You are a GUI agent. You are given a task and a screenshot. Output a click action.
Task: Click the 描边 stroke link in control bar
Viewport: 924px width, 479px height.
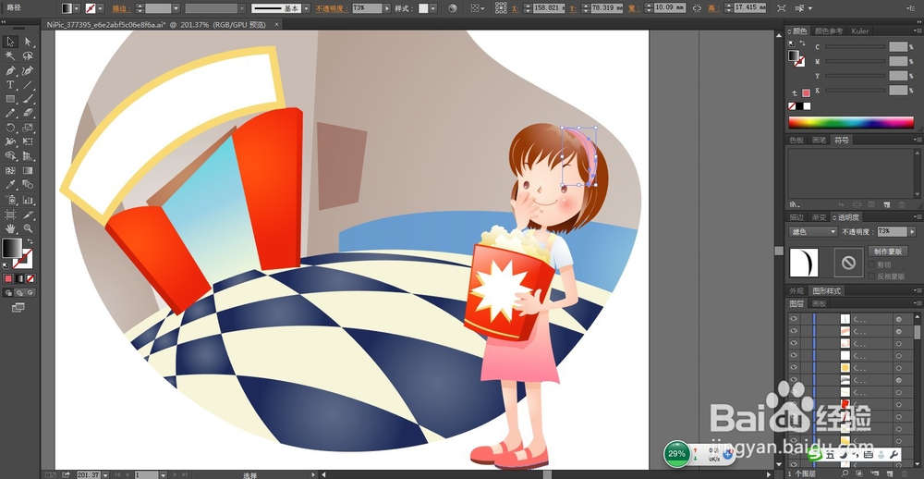pyautogui.click(x=121, y=8)
